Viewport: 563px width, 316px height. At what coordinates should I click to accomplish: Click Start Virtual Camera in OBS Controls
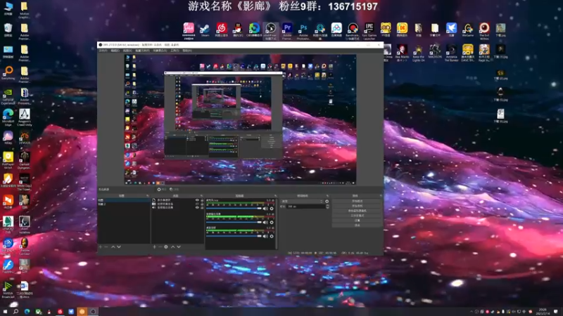[x=357, y=211]
